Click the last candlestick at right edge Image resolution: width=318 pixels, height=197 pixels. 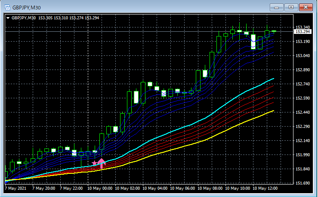point(274,31)
